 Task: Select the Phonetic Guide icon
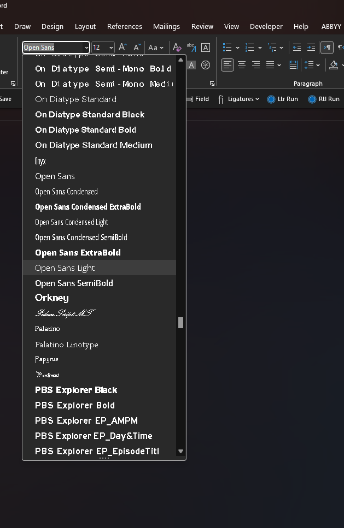pos(191,47)
